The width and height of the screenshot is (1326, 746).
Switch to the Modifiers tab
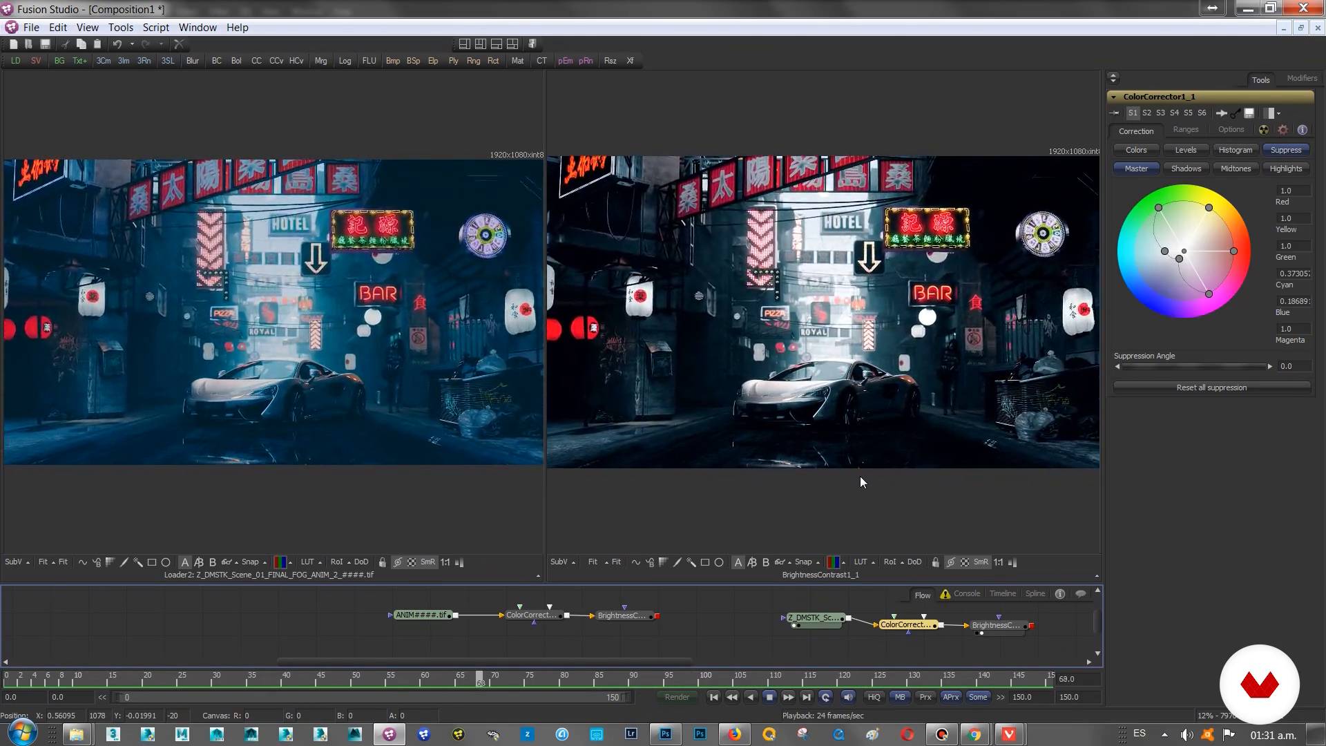click(x=1302, y=78)
